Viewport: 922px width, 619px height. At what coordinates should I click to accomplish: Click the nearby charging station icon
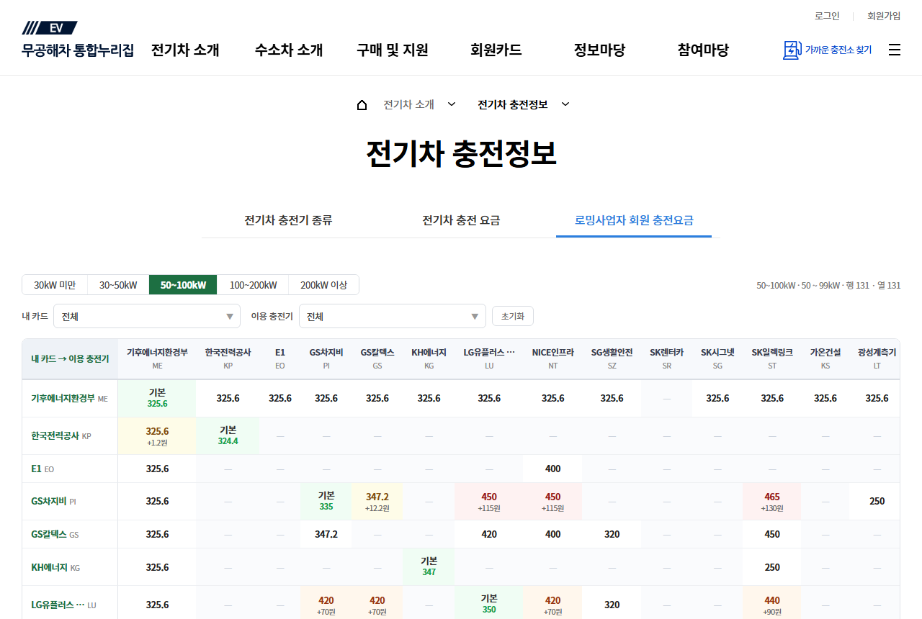(x=792, y=50)
